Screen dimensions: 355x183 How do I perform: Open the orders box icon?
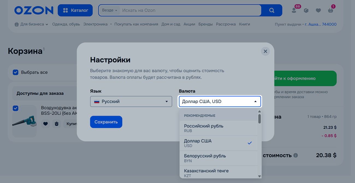[306, 10]
